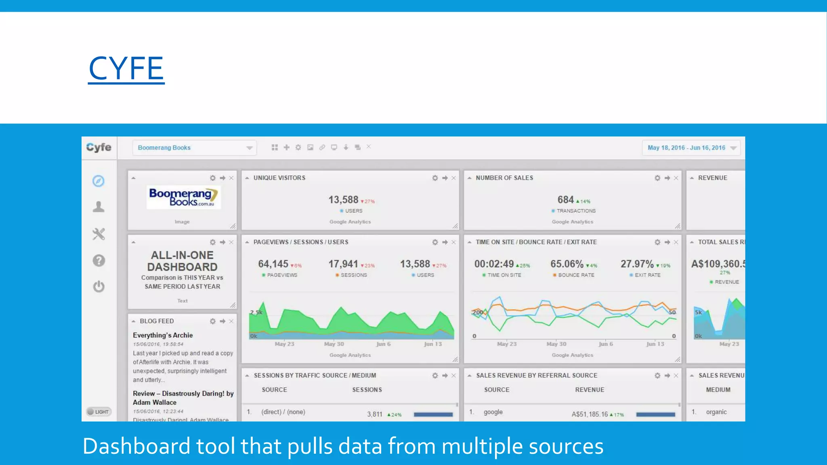Image resolution: width=827 pixels, height=465 pixels.
Task: Open Review – Disastrously Daring! blog post
Action: coord(183,398)
